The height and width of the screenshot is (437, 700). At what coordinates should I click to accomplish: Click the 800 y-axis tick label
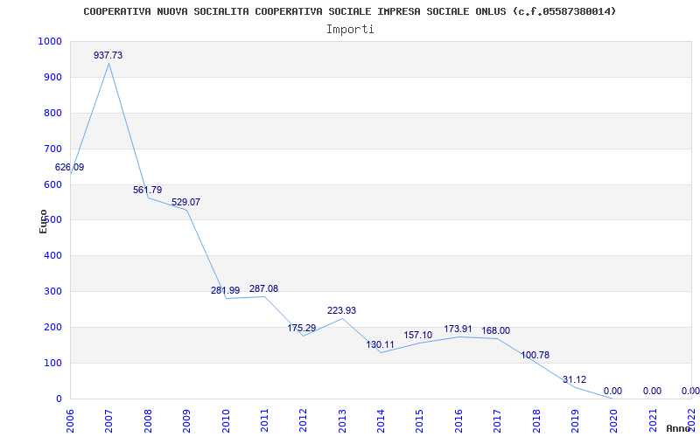pos(53,113)
